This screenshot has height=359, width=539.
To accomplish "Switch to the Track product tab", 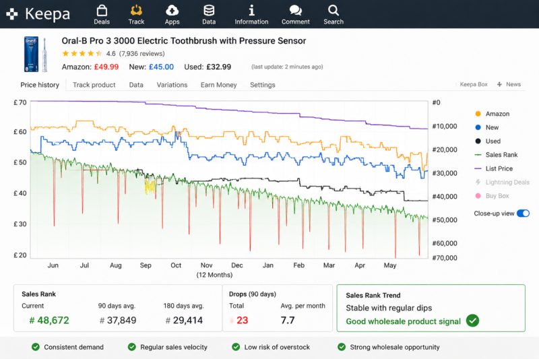I will click(x=94, y=85).
